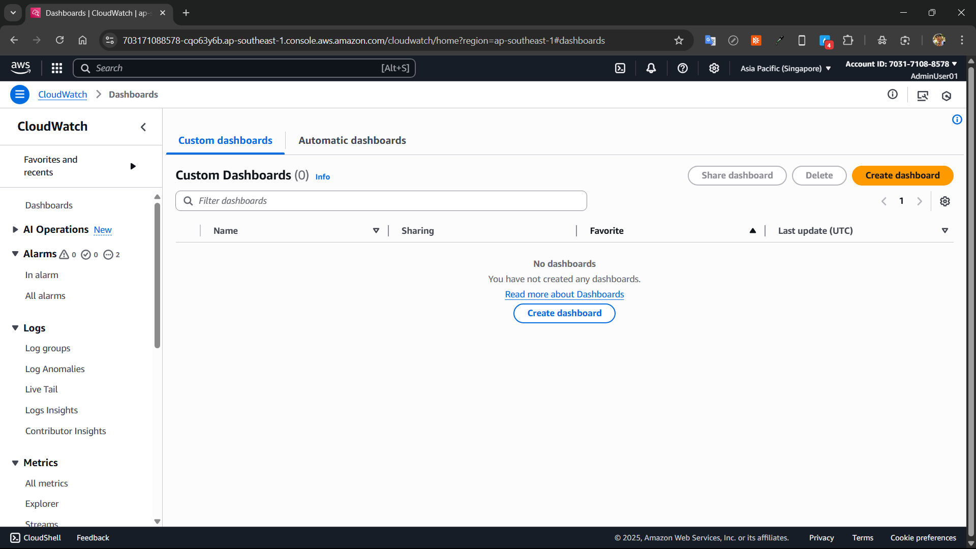Bookmark this page with the star icon
Image resolution: width=976 pixels, height=549 pixels.
[x=679, y=40]
